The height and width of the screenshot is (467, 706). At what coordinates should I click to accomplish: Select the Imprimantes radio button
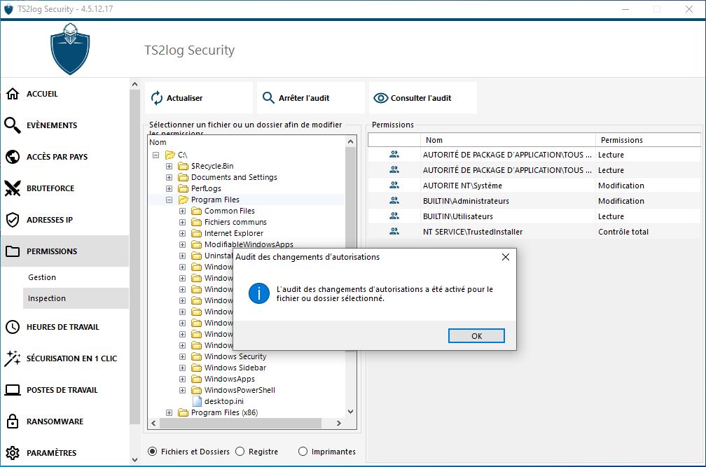coord(303,452)
